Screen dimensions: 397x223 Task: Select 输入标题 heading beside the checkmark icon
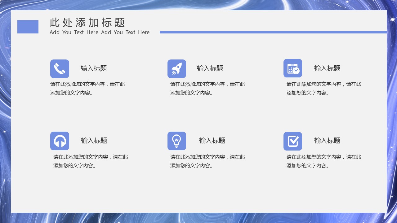click(x=327, y=141)
